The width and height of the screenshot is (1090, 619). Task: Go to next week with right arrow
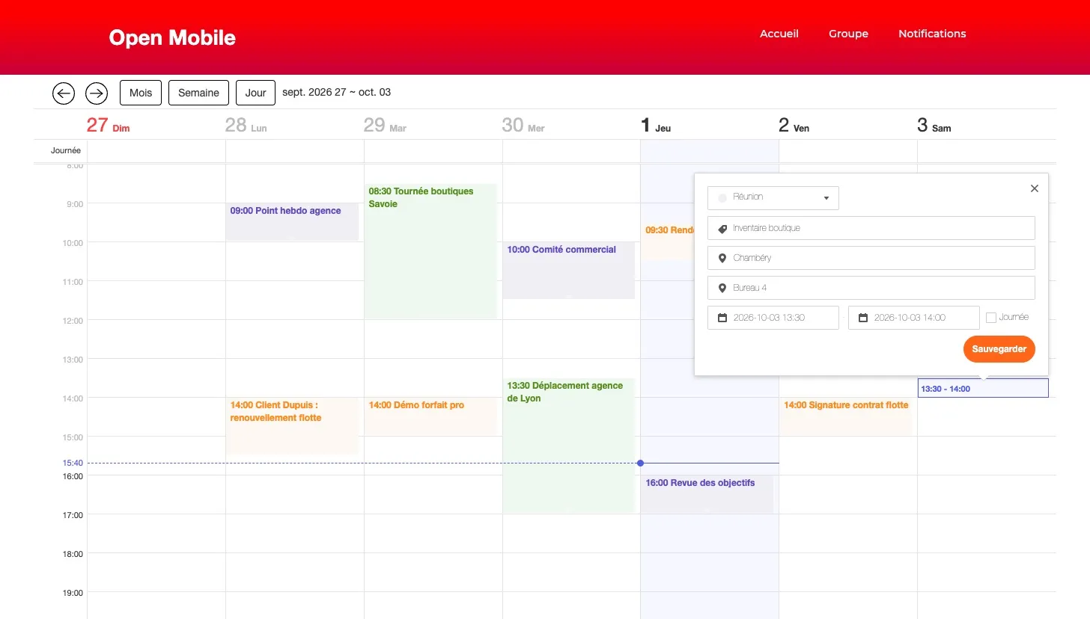97,93
